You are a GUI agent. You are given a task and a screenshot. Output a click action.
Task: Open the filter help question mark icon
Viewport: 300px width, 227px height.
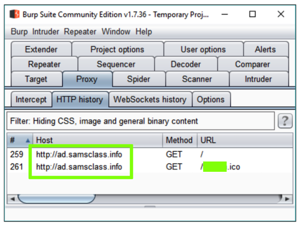285,121
